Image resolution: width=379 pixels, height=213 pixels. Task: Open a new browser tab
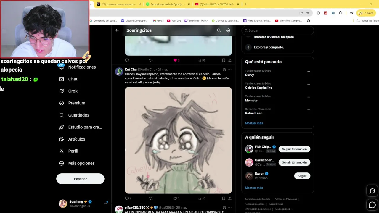[245, 4]
